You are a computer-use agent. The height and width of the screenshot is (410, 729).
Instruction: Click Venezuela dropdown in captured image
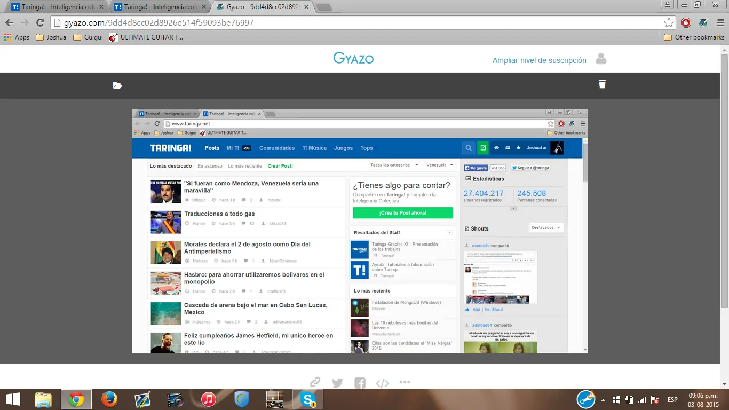440,165
